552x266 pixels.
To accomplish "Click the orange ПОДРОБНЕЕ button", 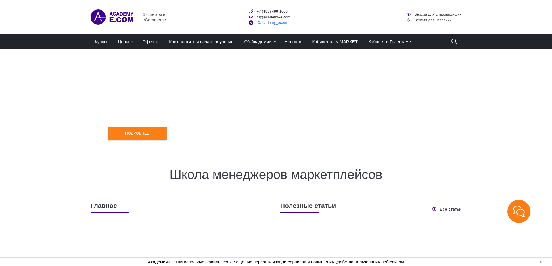I will tap(137, 133).
